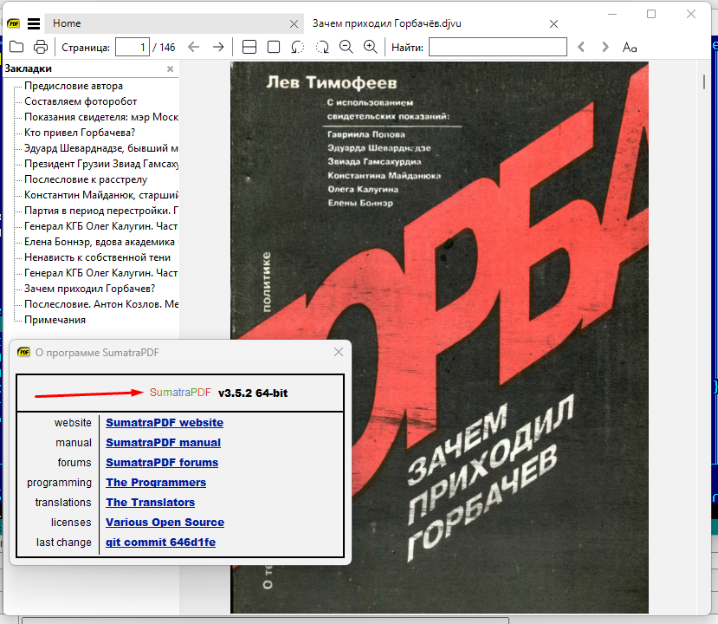Image resolution: width=718 pixels, height=624 pixels.
Task: Find next match arrow
Action: [605, 47]
